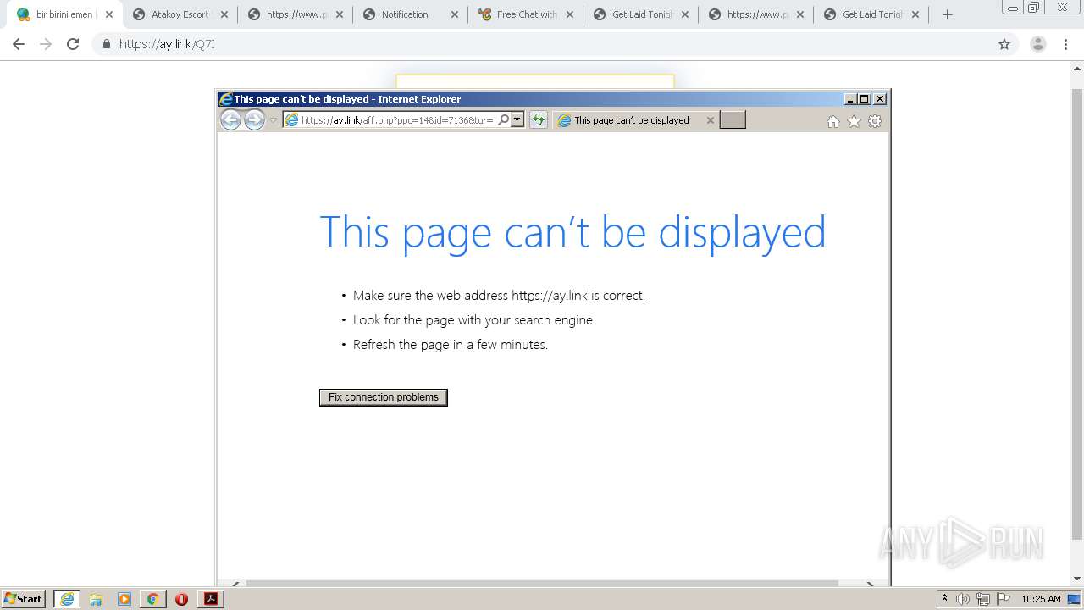Close the Atakoy Escort tab

pos(224,14)
